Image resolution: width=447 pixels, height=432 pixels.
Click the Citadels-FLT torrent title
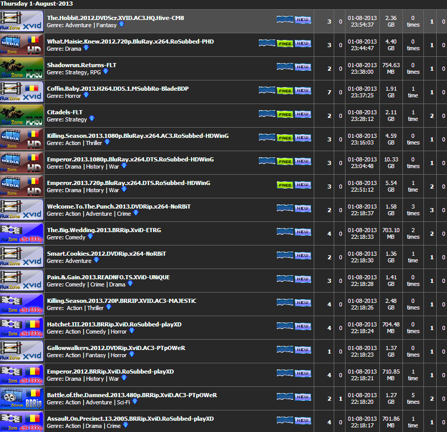[65, 112]
